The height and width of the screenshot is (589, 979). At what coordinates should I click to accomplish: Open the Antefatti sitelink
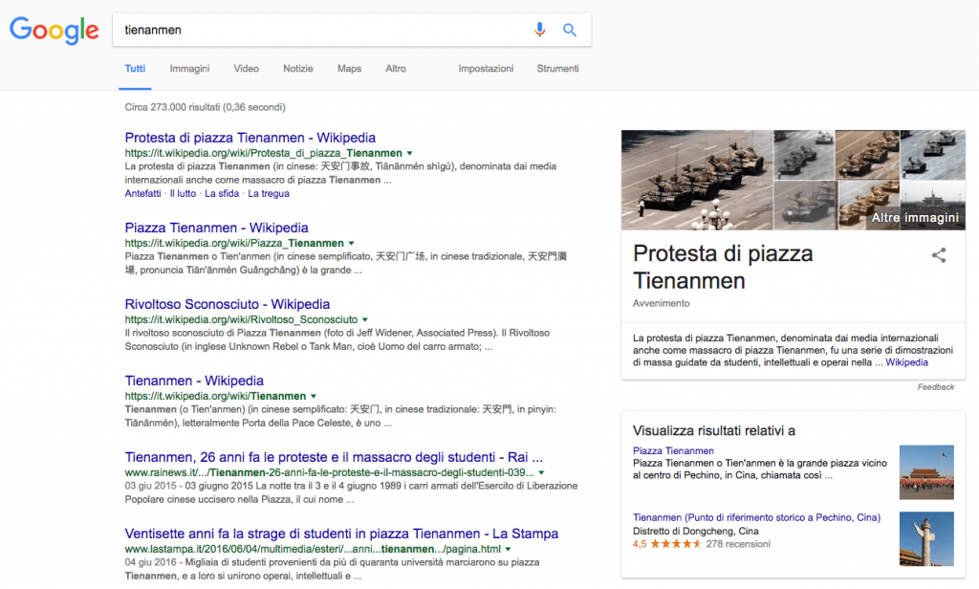point(143,194)
